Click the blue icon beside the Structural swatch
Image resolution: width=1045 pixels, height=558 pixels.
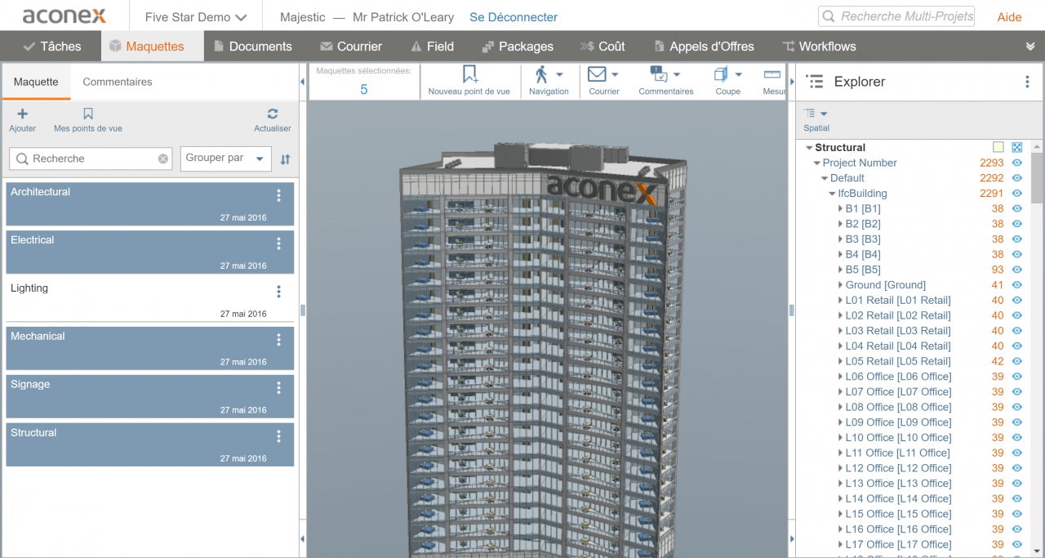coord(1016,148)
